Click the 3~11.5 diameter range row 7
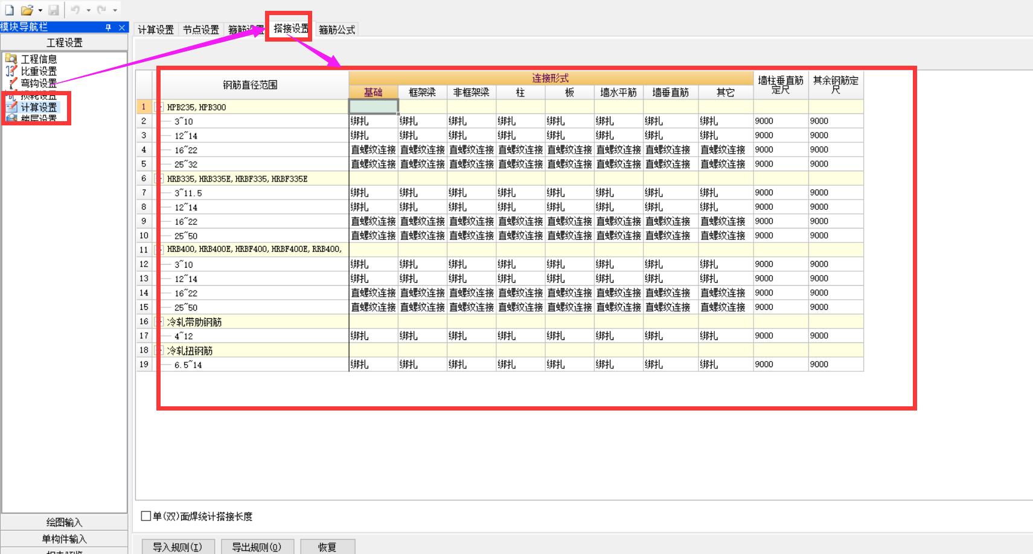Image resolution: width=1033 pixels, height=554 pixels. pyautogui.click(x=188, y=193)
